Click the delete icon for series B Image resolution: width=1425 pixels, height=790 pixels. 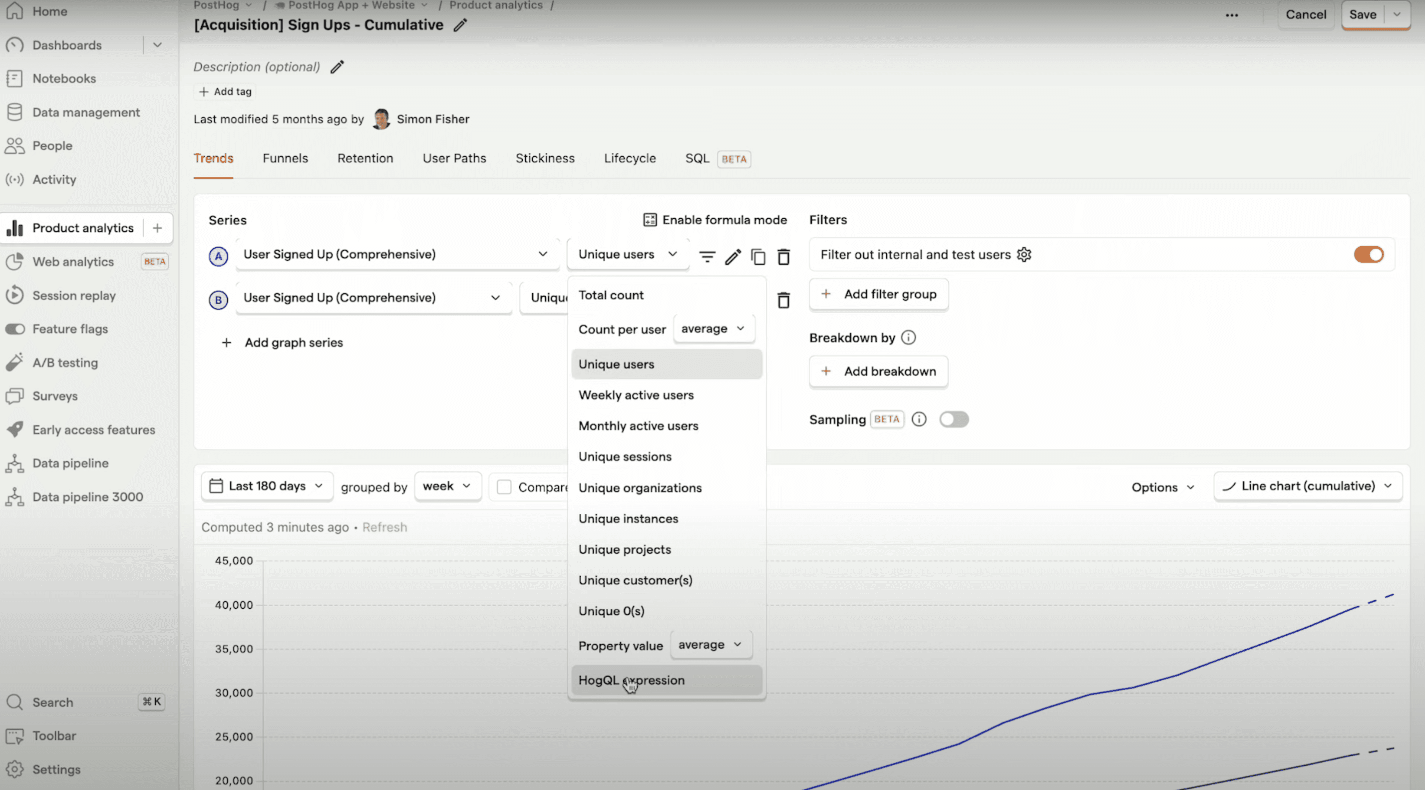[784, 299]
